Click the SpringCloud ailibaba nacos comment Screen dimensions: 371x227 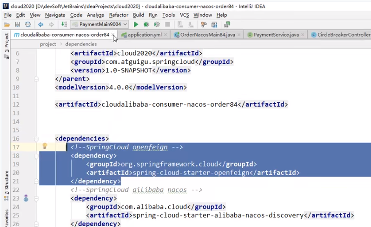tap(136, 190)
